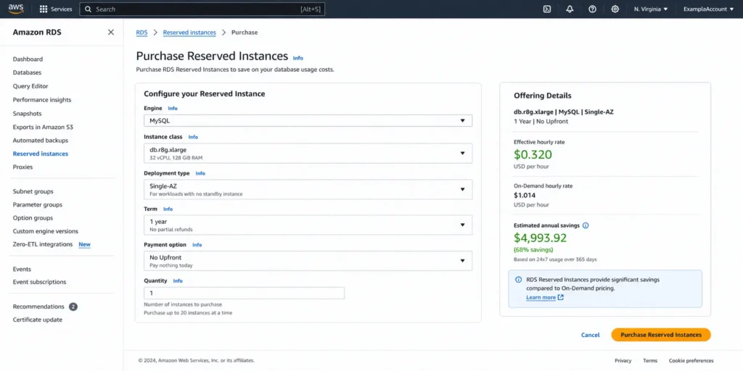This screenshot has width=743, height=371.
Task: Open Performance insights in the sidebar
Action: pyautogui.click(x=41, y=100)
